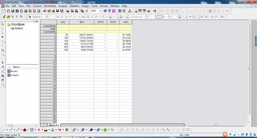
Task: Click the Save Project floppy disk icon
Action: coord(57,11)
